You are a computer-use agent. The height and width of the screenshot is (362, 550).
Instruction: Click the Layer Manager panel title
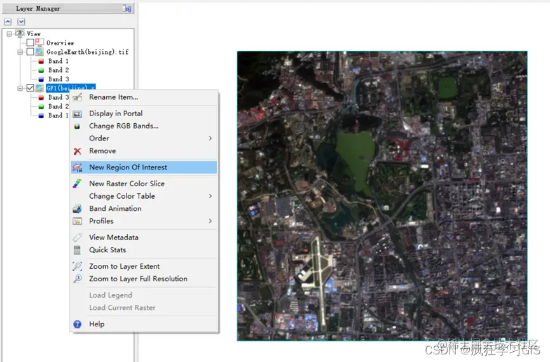point(38,8)
